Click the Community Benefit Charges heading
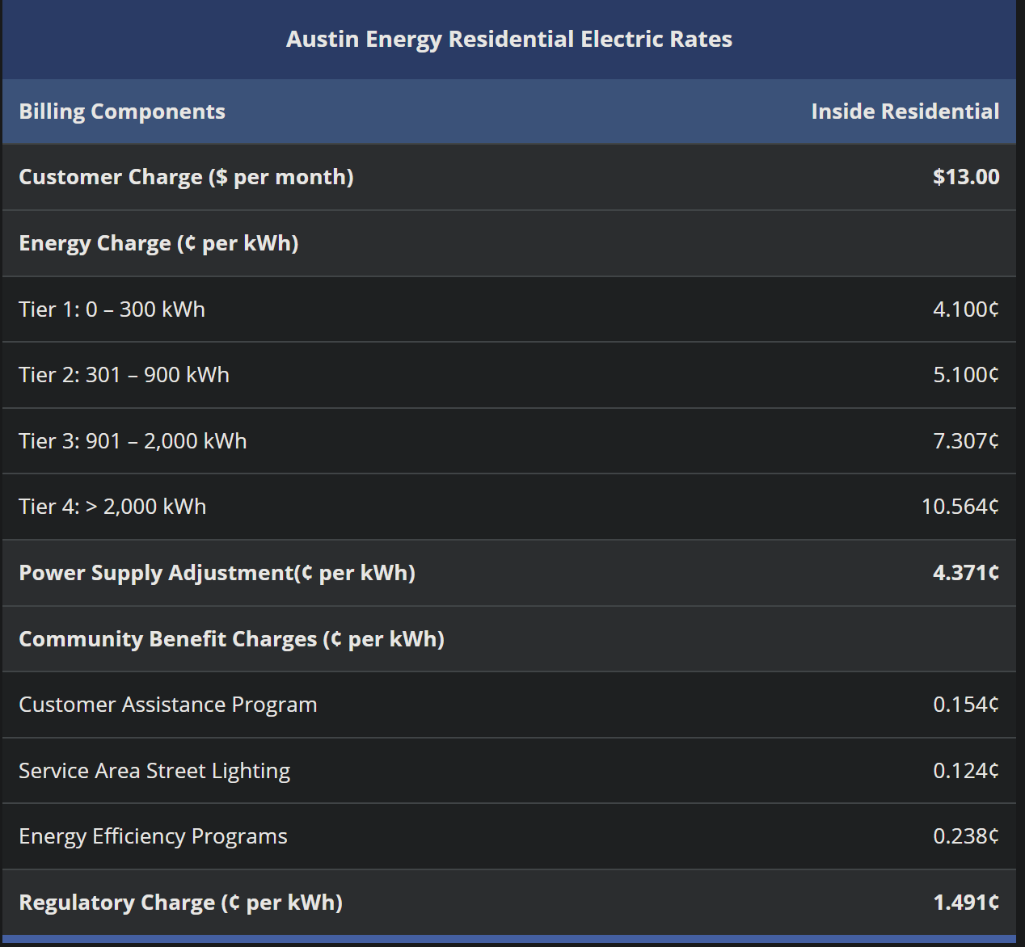Image resolution: width=1025 pixels, height=947 pixels. [231, 639]
